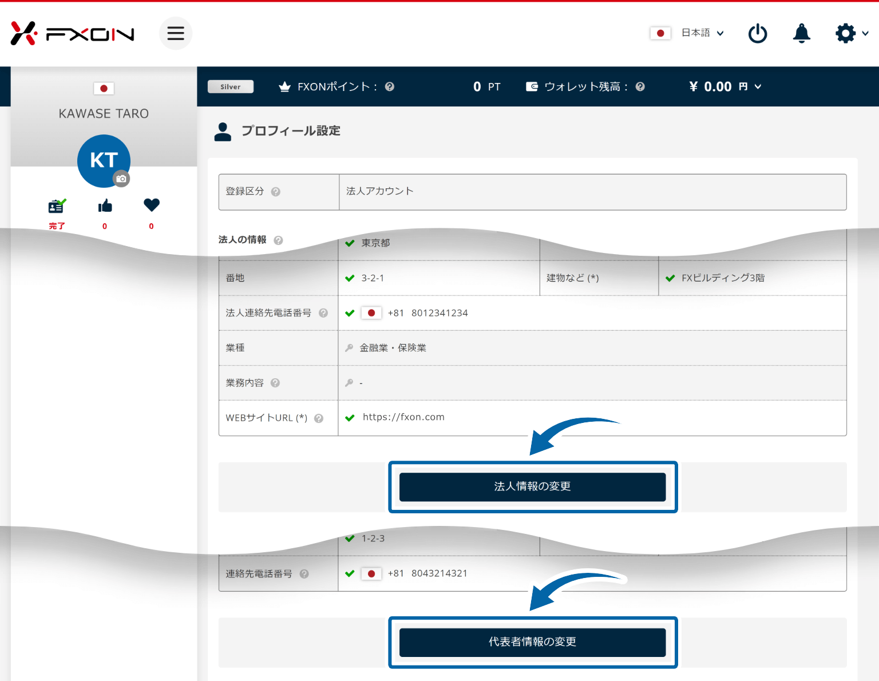Click the FXON logo
879x681 pixels.
73,34
